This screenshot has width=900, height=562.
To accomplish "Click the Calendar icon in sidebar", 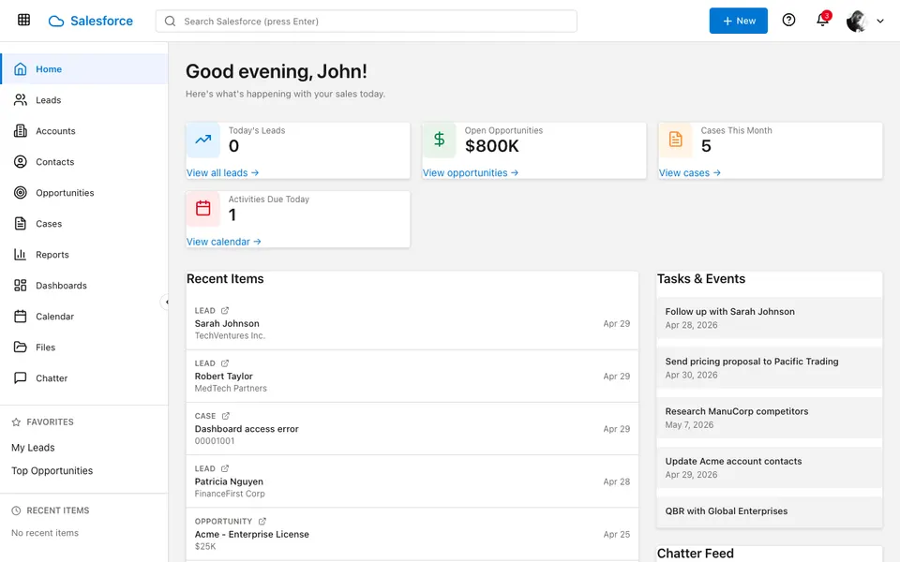I will tap(20, 316).
